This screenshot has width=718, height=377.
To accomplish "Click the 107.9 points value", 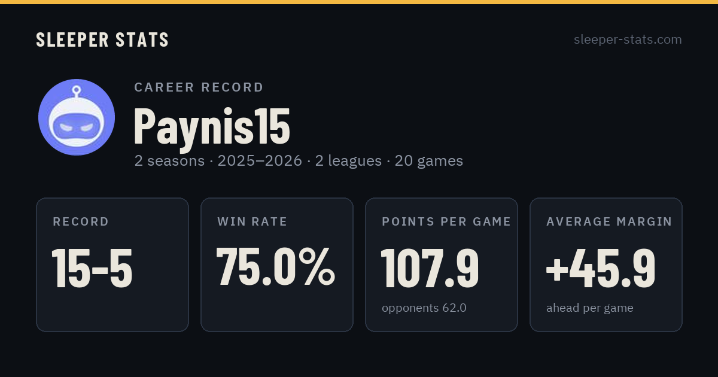I will [x=430, y=267].
